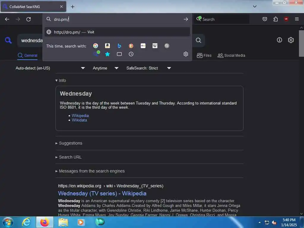Select the http://dro.pm/ Visit suggestion

coord(117,32)
